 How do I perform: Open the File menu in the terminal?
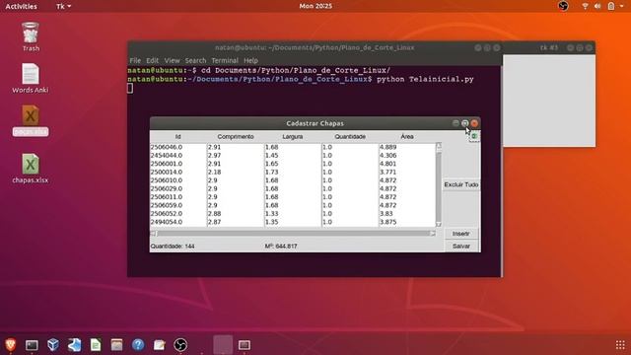coord(135,61)
